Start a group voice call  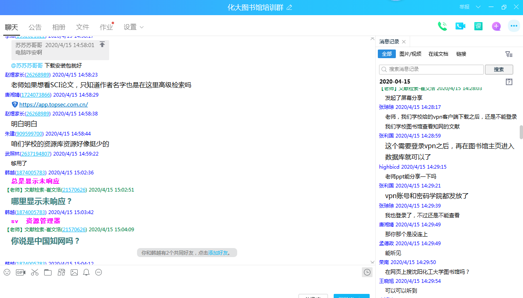click(442, 26)
